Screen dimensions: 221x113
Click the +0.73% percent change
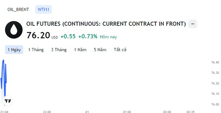point(88,36)
